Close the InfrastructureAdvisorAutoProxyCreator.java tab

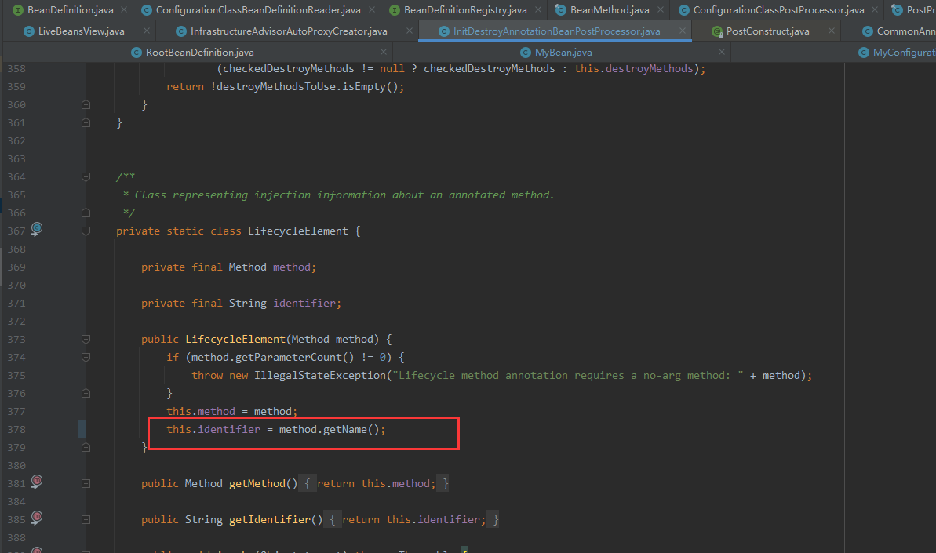[409, 31]
